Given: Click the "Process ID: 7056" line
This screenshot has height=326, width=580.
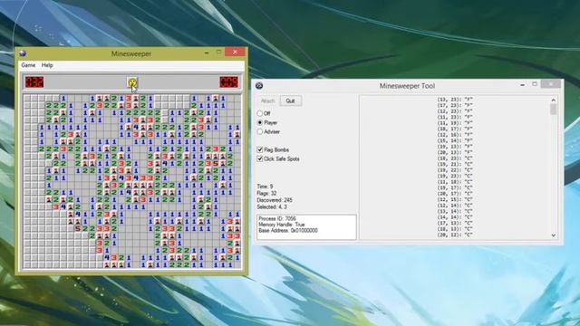Looking at the screenshot, I should point(277,218).
